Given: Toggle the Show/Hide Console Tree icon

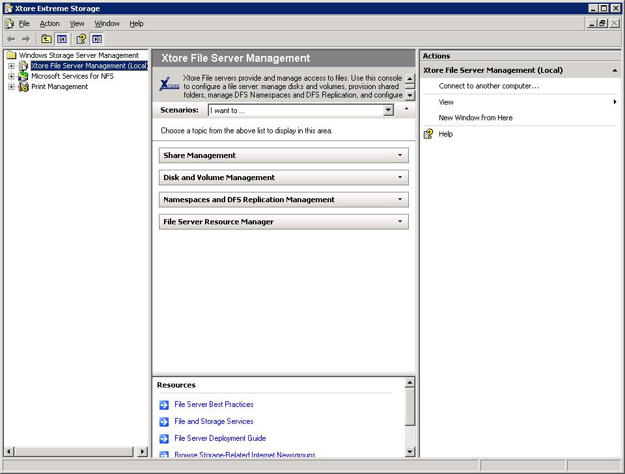Looking at the screenshot, I should 61,39.
